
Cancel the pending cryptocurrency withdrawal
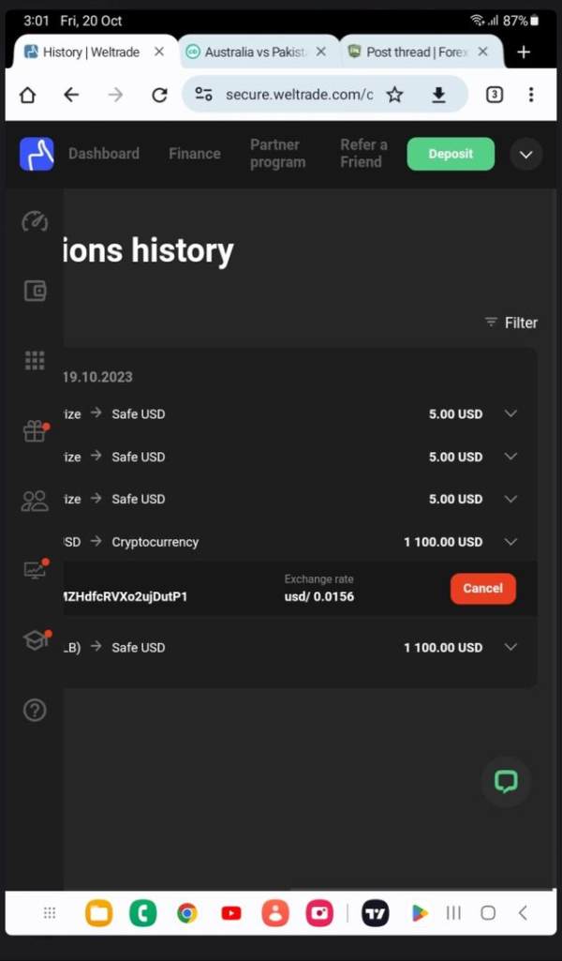(482, 589)
